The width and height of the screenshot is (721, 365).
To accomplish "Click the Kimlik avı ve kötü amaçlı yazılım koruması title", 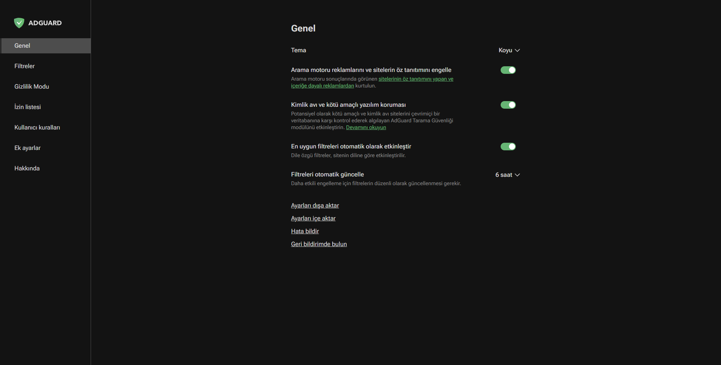I will pyautogui.click(x=348, y=105).
